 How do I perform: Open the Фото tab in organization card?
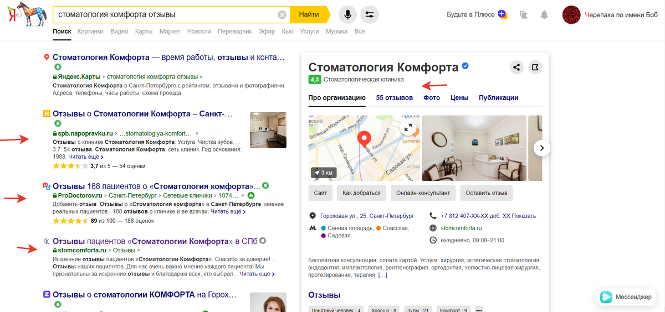432,98
